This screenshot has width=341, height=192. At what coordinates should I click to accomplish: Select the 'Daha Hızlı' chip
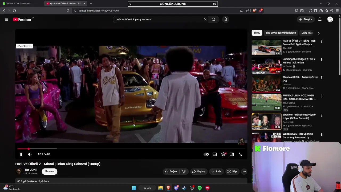tap(307, 33)
